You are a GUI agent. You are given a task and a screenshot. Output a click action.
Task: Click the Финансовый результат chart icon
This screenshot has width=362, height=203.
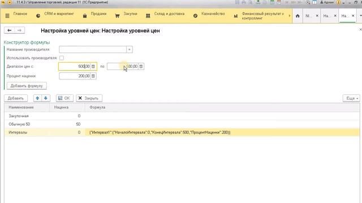[236, 16]
